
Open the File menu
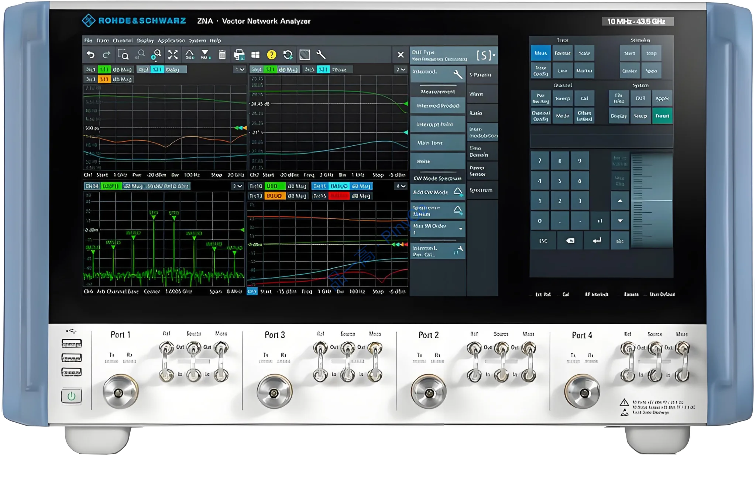pos(88,41)
